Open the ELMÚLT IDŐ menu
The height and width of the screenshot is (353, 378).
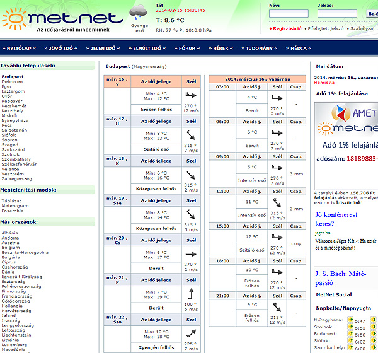pos(147,49)
